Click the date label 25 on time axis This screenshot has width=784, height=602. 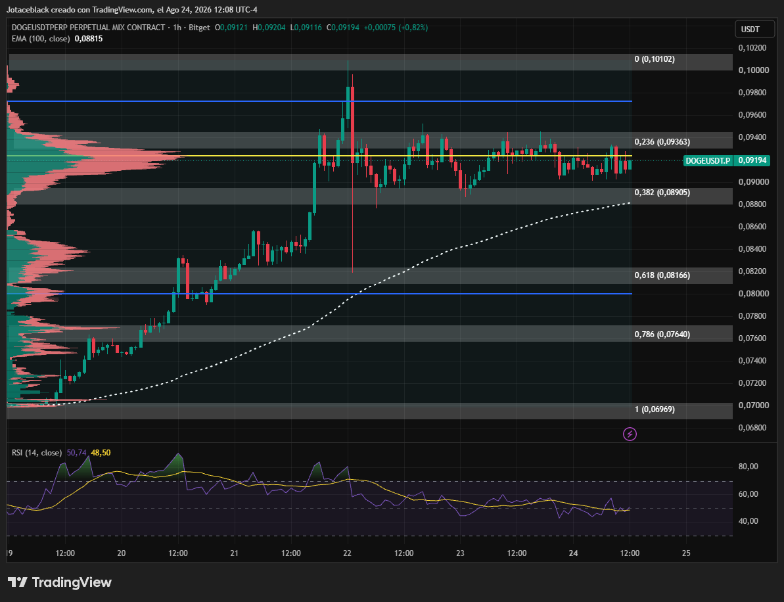687,553
